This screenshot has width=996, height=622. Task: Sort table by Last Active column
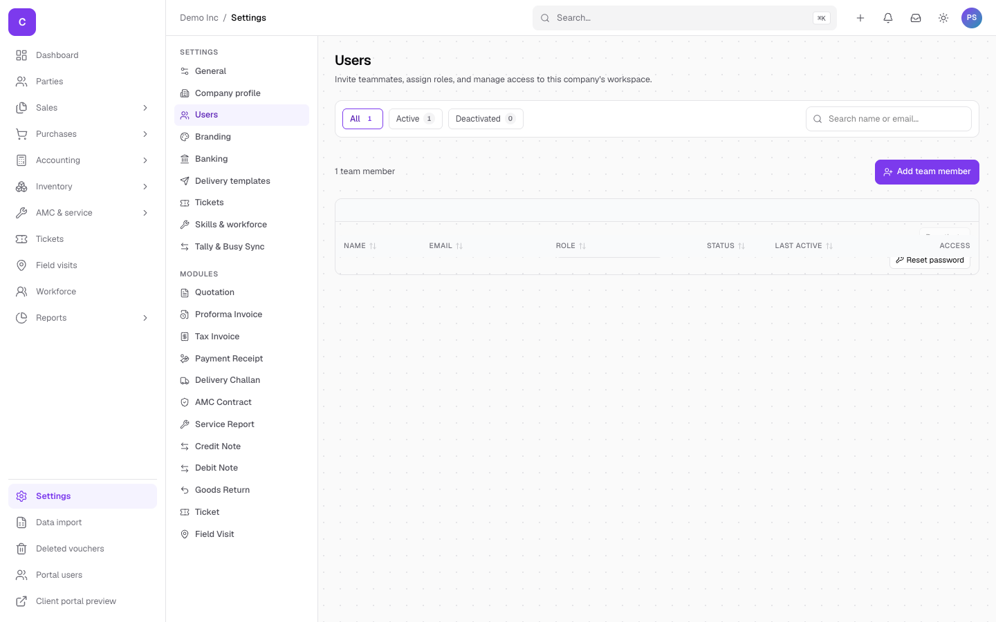click(804, 246)
